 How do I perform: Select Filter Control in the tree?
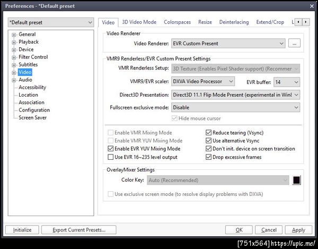33,57
